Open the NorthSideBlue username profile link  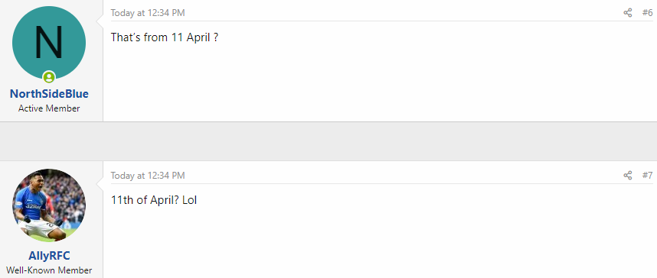[x=49, y=94]
